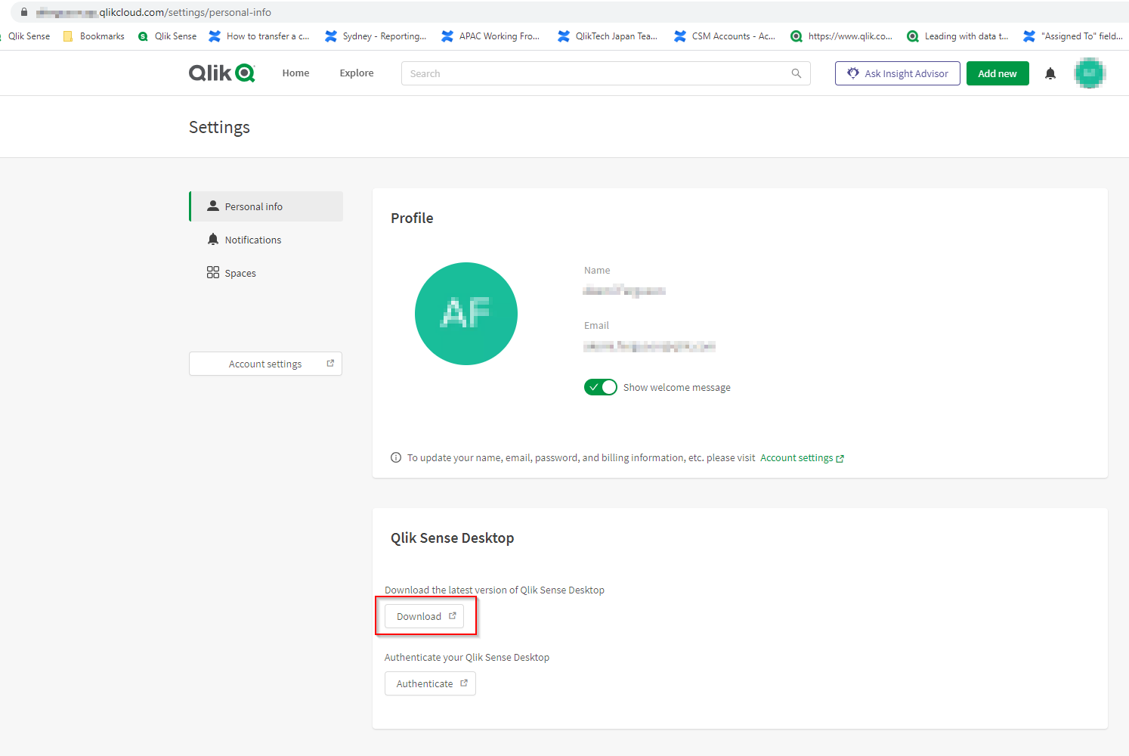Open the notifications bell in header
Screen dimensions: 1129x756
pyautogui.click(x=1050, y=73)
